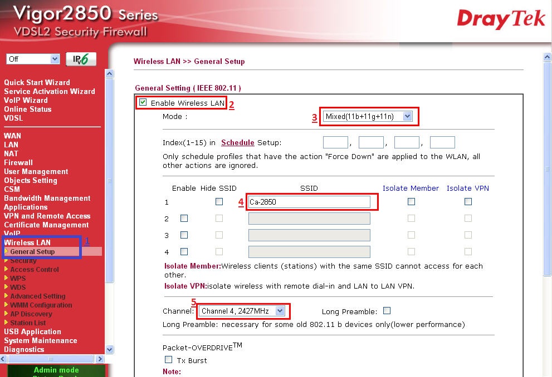Click the arrow icon beside WPS
The width and height of the screenshot is (552, 377).
(7, 278)
